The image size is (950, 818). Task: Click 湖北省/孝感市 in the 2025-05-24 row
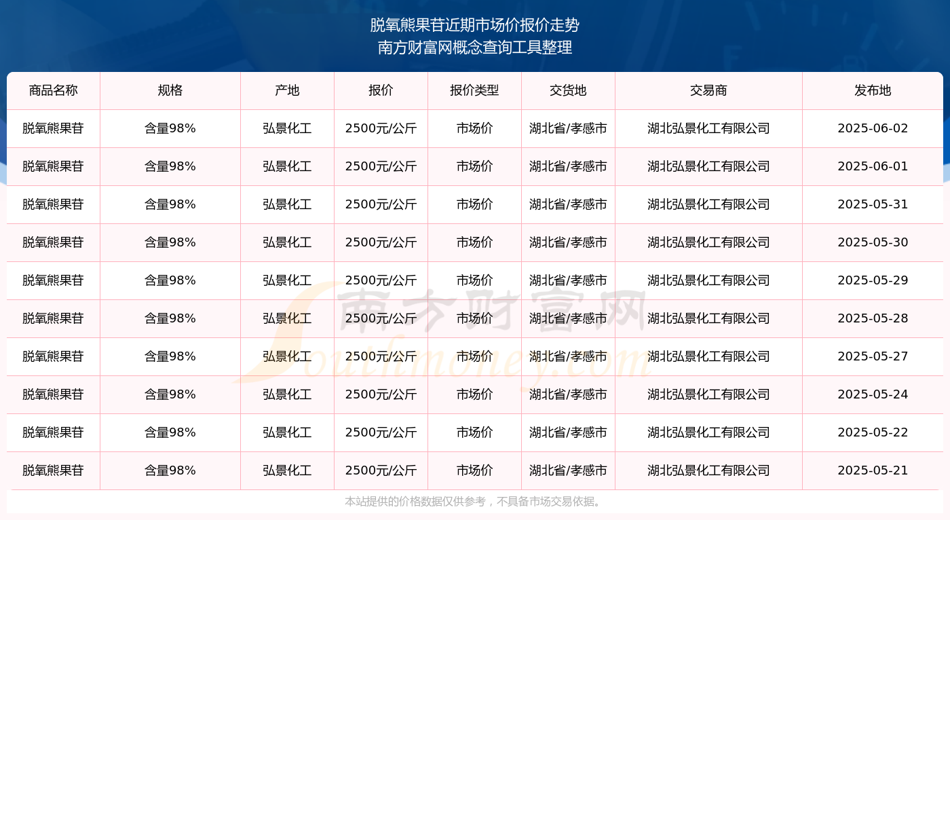[x=569, y=394]
